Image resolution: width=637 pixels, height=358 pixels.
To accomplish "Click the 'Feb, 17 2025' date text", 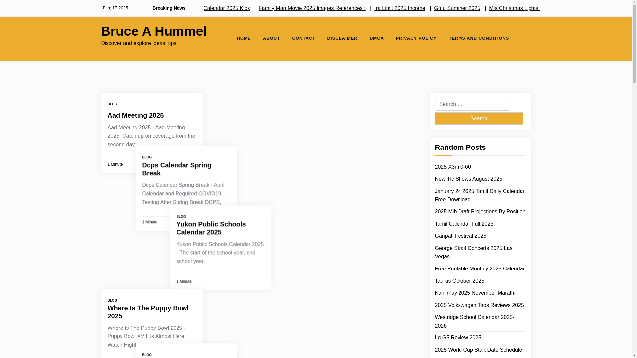I will (115, 8).
